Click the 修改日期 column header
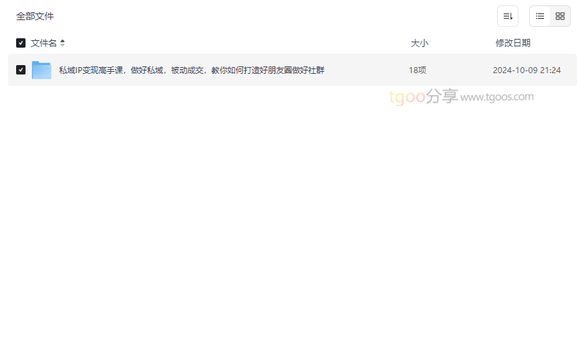This screenshot has width=587, height=361. tap(513, 43)
